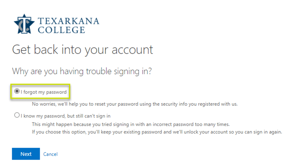Choose the 'I know my password' radio button
Viewport: 285px width, 163px height.
click(x=17, y=115)
